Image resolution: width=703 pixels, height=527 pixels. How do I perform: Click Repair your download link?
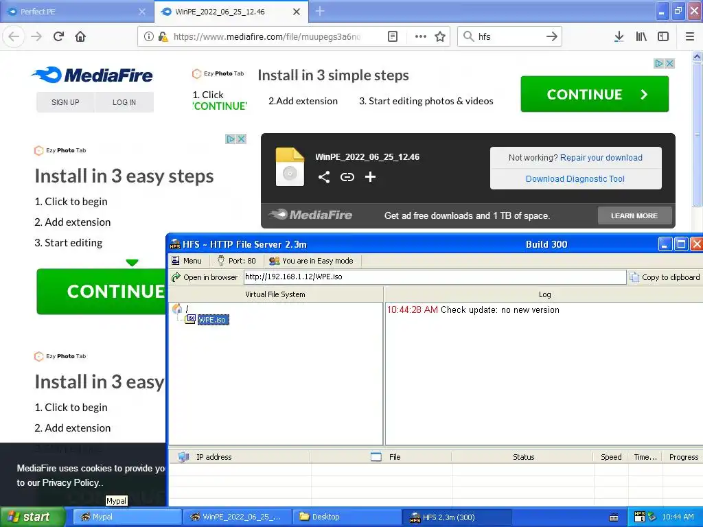601,158
